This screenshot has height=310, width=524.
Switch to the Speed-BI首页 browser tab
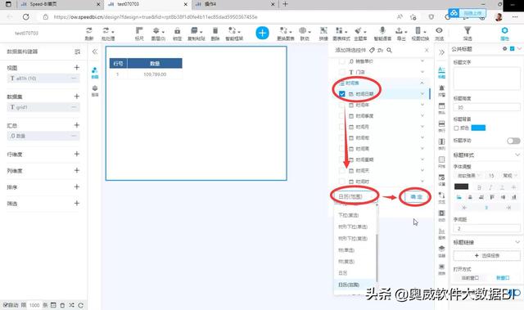[60, 4]
